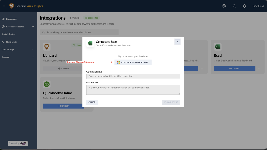Close the Connect to Excel dialog
The width and height of the screenshot is (267, 150).
(177, 42)
